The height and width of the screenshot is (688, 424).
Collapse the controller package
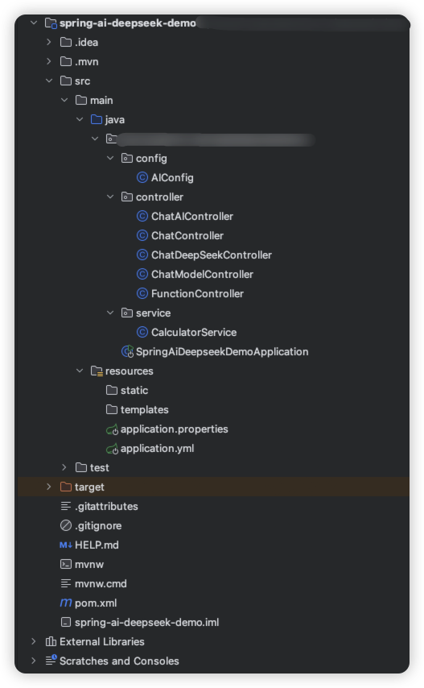coord(110,197)
